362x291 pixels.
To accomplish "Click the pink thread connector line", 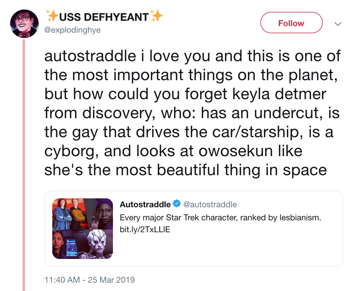I will [x=24, y=165].
